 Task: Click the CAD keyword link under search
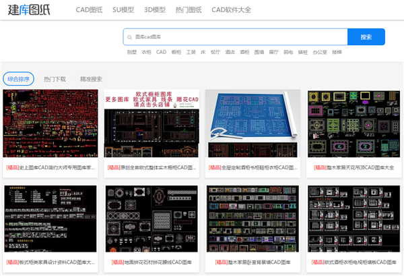pyautogui.click(x=162, y=52)
